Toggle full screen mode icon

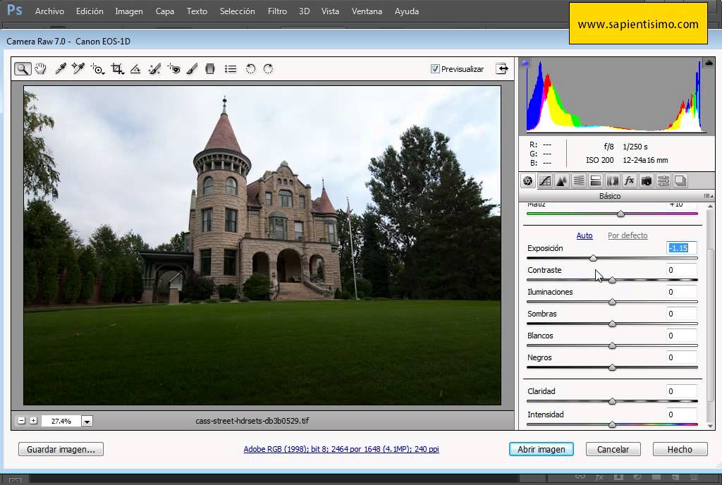[x=502, y=69]
